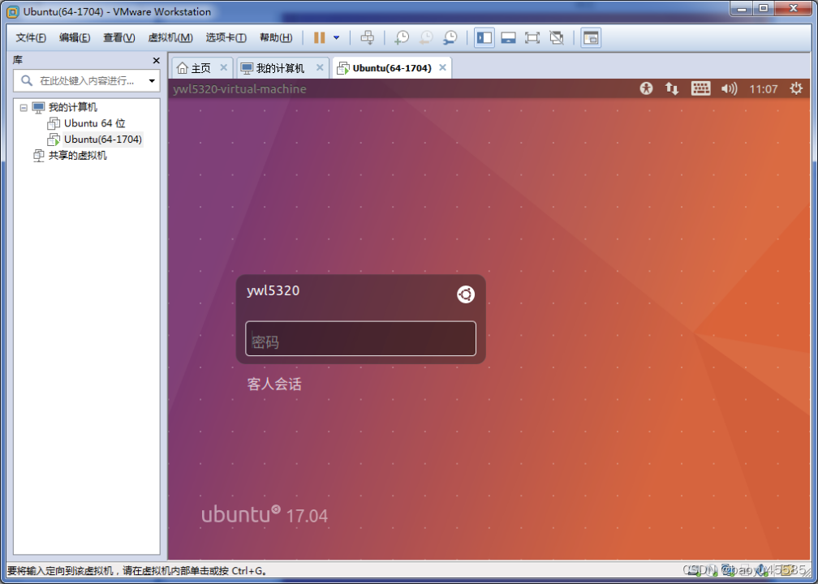
Task: Click the ywl5320 username on login box
Action: pyautogui.click(x=273, y=291)
